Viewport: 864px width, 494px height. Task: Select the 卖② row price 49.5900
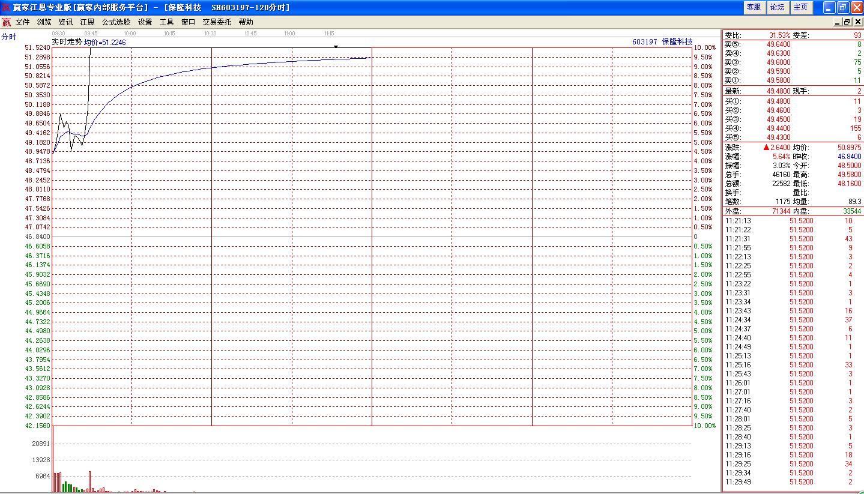tap(779, 71)
